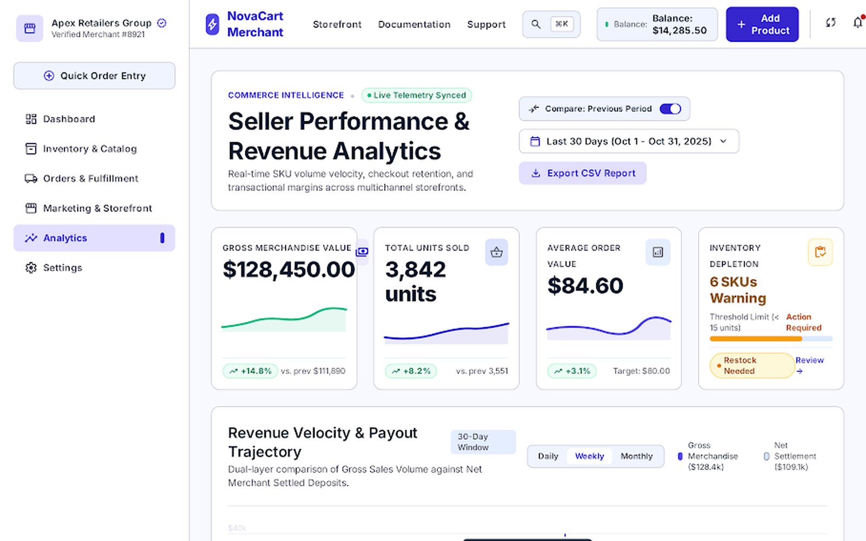Open Inventory & Catalog section
The image size is (866, 541).
click(94, 149)
